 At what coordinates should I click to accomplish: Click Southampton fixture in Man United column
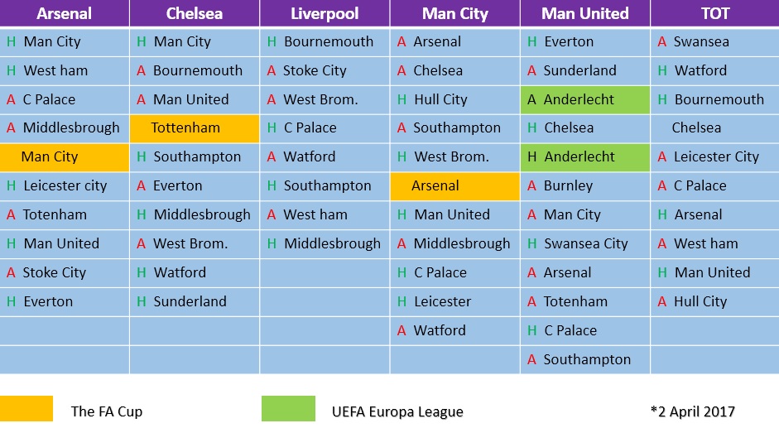pos(586,360)
